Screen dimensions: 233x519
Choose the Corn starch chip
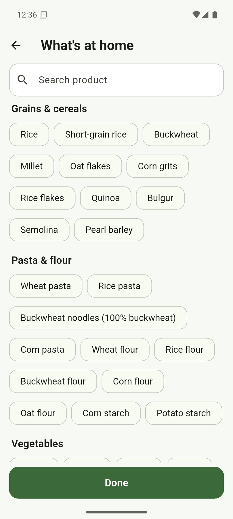106,413
